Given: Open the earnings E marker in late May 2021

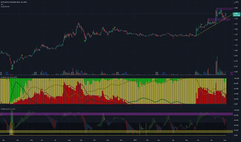Looking at the screenshot, I should click(196, 73).
